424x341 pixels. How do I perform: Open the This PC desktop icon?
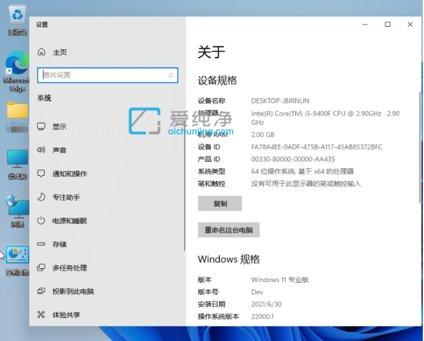tap(17, 164)
